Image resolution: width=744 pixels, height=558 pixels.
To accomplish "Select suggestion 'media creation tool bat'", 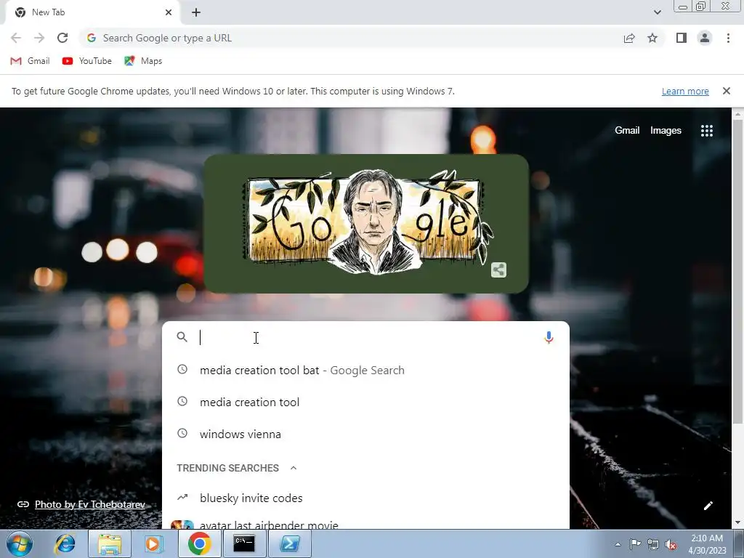I will point(365,370).
